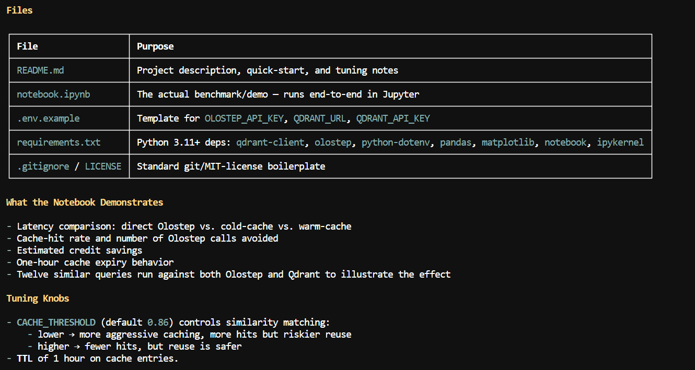Click the olostep dependency in requirements row
The width and height of the screenshot is (695, 370).
(333, 142)
